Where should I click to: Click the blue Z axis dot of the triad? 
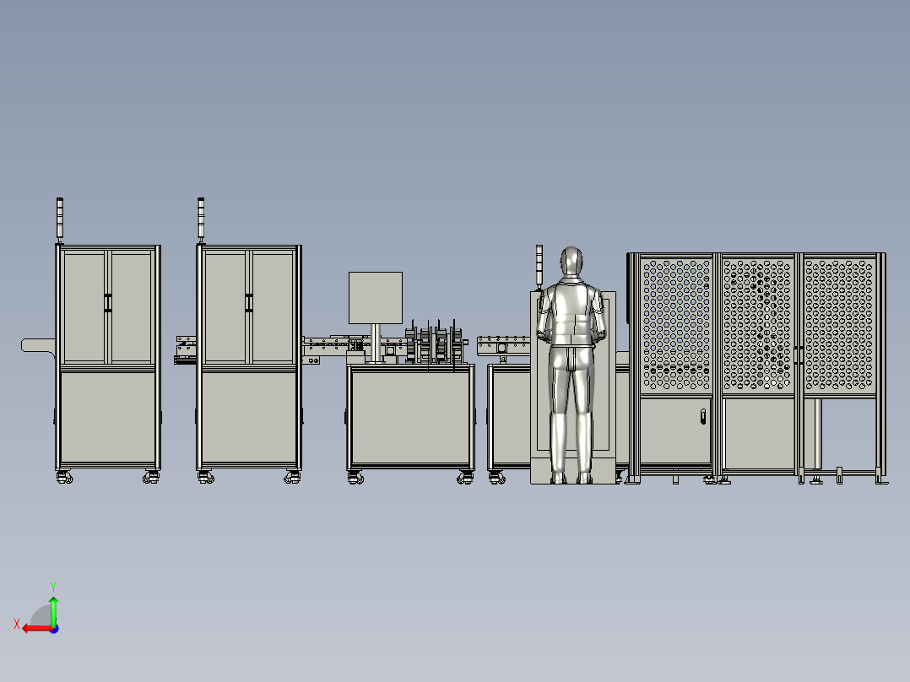coord(54,629)
